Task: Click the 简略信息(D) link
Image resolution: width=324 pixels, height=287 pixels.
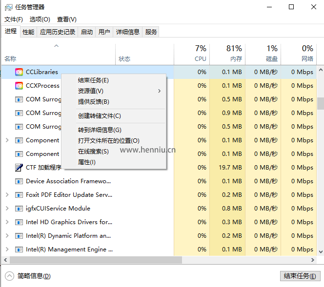Action: click(x=34, y=276)
